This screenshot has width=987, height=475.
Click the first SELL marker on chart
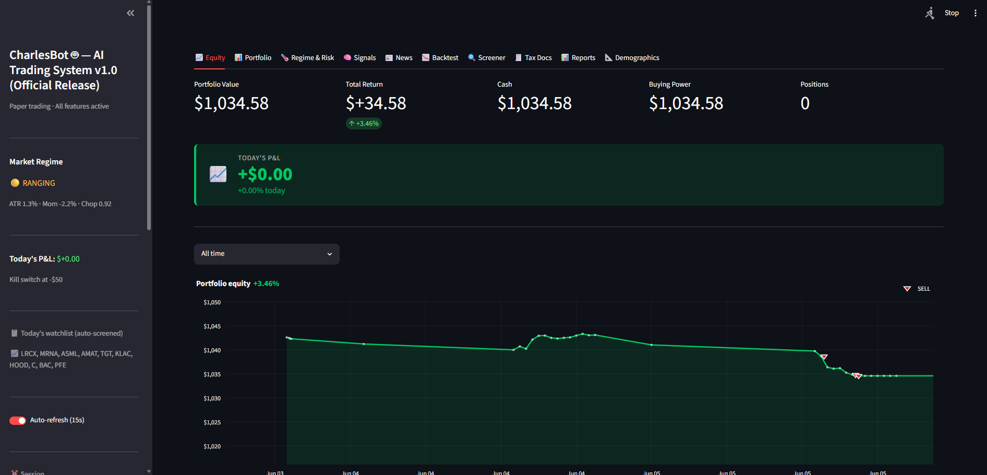824,357
